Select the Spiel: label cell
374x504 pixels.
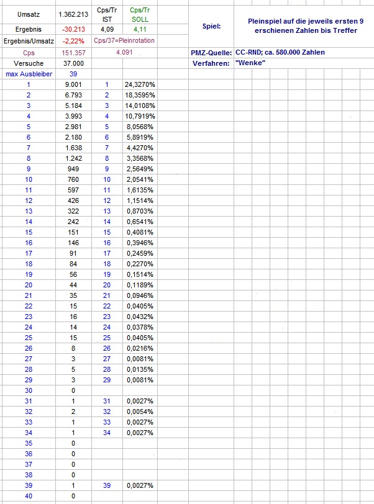click(x=211, y=26)
